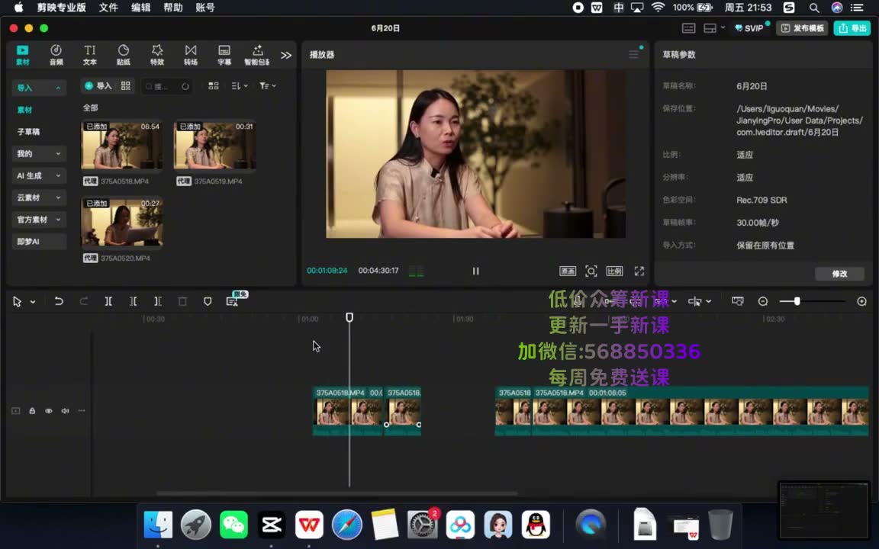Open the 文件 menu
Image resolution: width=879 pixels, height=549 pixels.
pyautogui.click(x=108, y=8)
